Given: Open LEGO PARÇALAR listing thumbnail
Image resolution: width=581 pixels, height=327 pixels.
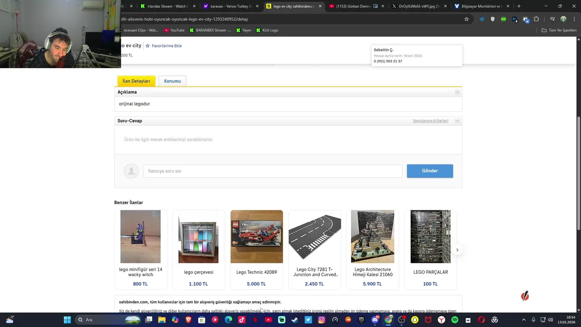Looking at the screenshot, I should click(431, 237).
